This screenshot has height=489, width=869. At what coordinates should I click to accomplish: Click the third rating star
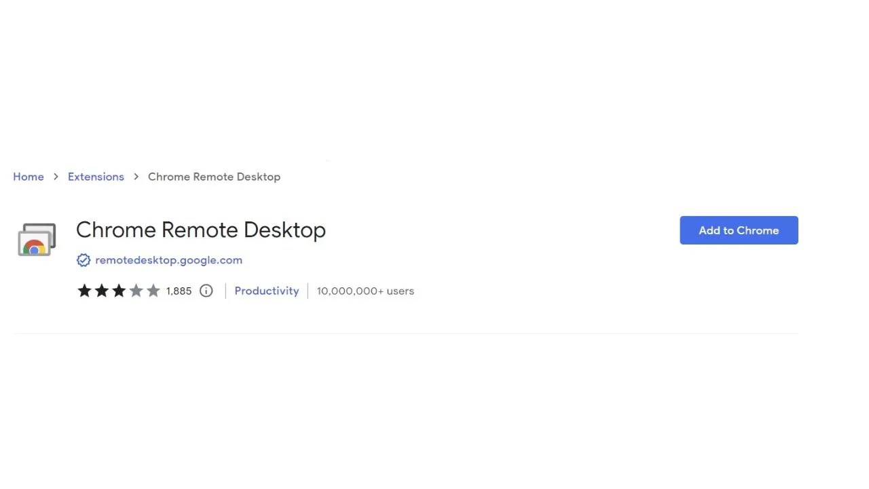pos(119,290)
